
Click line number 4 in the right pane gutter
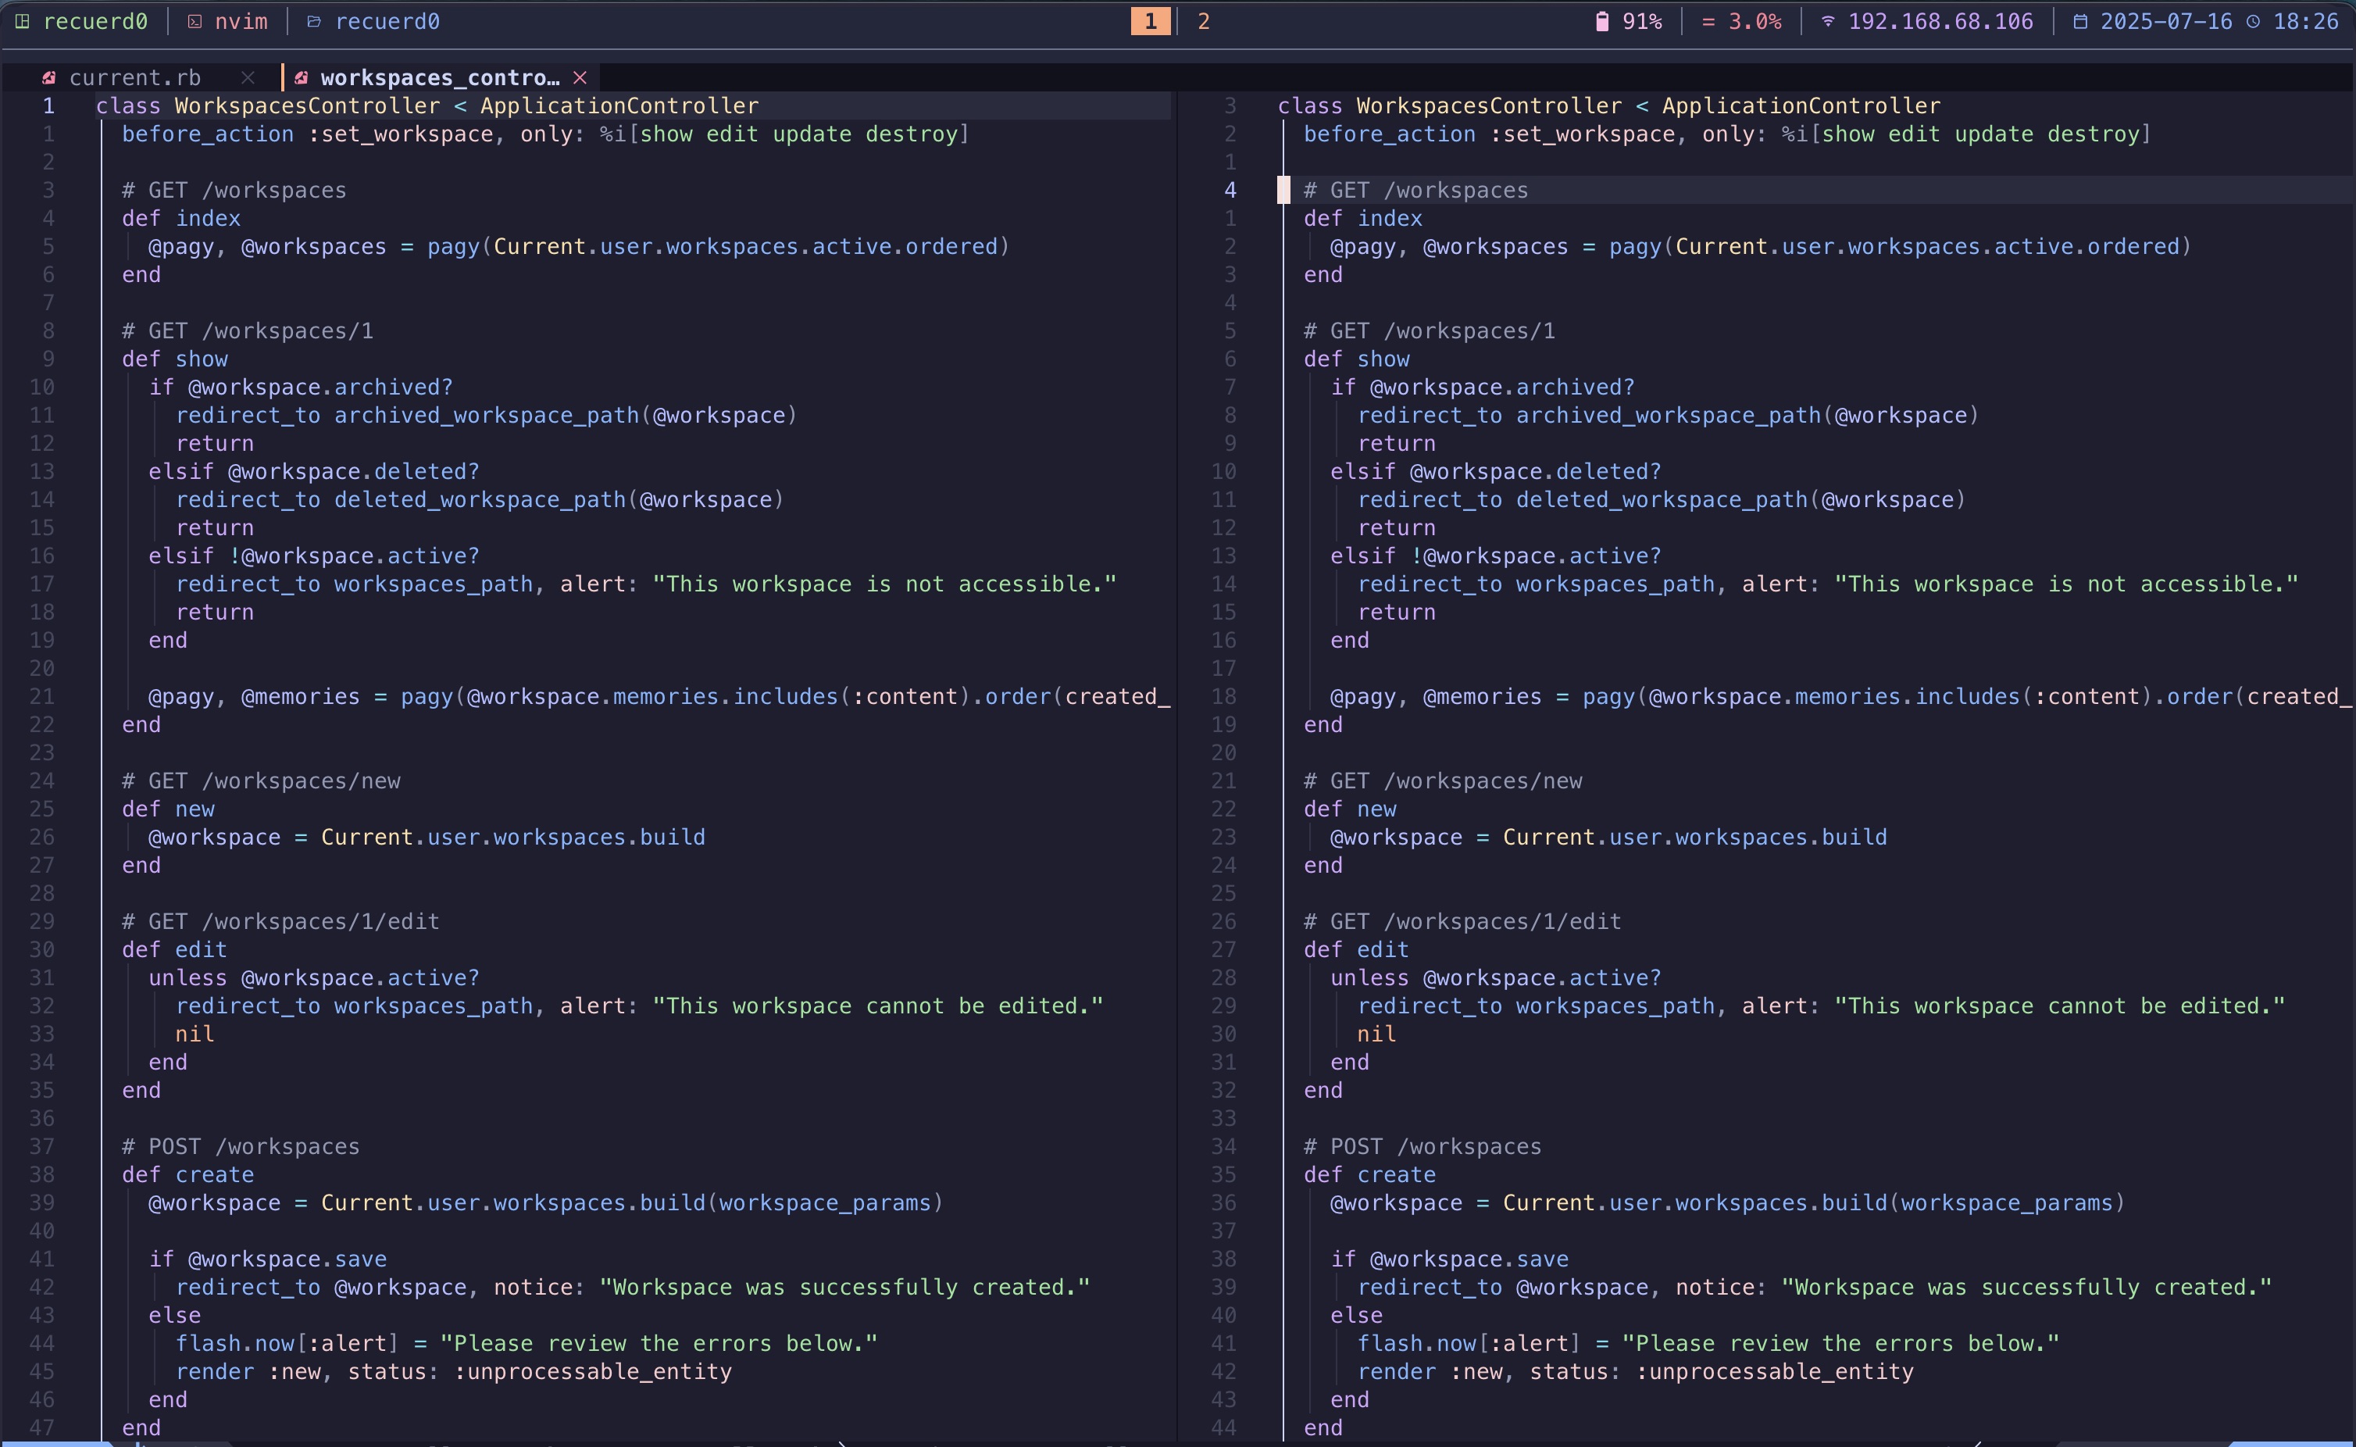pos(1230,190)
